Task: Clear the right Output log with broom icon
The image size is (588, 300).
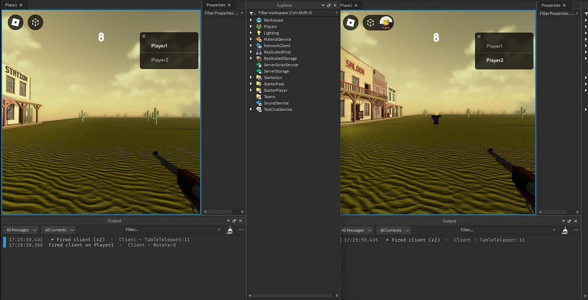Action: [x=565, y=230]
